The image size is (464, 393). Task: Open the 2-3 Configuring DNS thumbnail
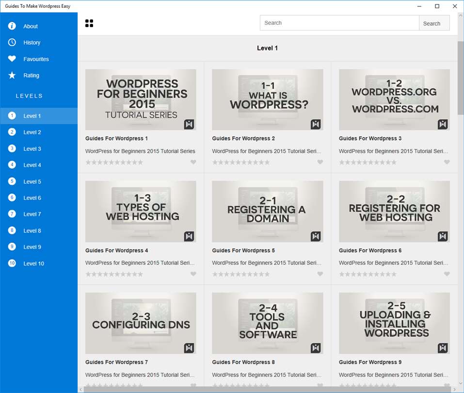(x=141, y=323)
